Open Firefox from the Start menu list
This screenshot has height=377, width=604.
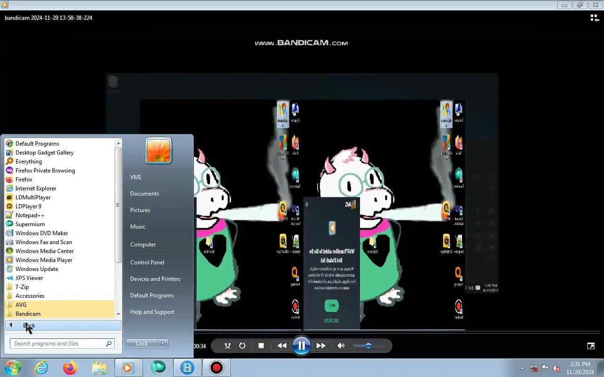(x=24, y=180)
